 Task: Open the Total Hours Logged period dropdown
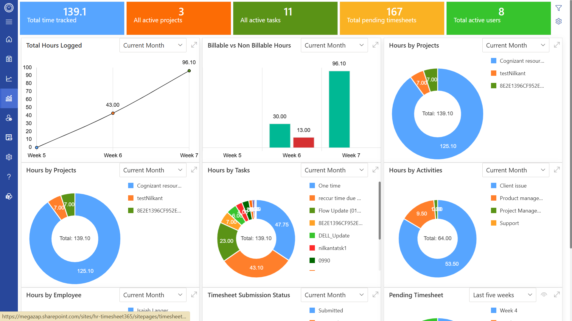click(153, 45)
